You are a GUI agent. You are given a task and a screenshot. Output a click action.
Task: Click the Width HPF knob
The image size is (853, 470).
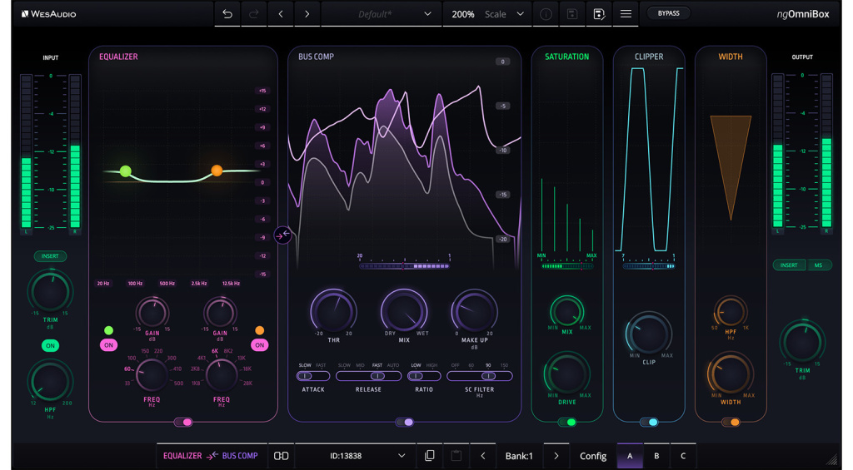pos(731,312)
